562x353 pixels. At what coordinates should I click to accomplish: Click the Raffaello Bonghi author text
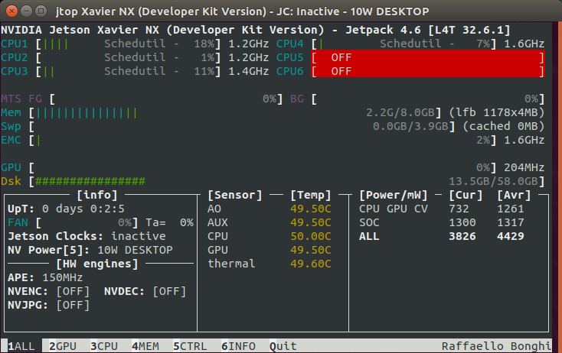tap(496, 346)
